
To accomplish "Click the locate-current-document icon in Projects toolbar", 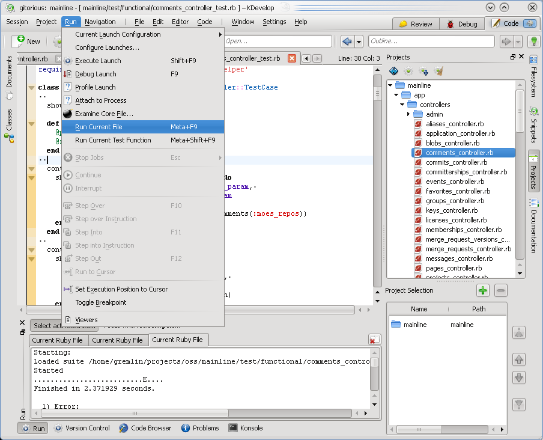I will point(394,71).
